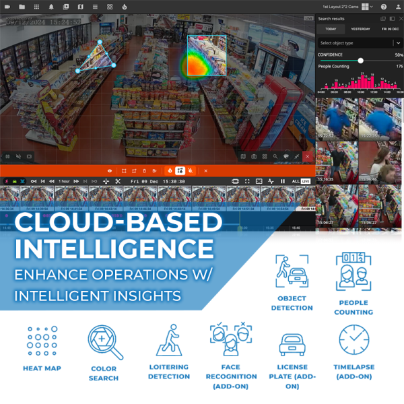Toggle the LIVE mode button
This screenshot has width=404, height=404.
pos(305,181)
